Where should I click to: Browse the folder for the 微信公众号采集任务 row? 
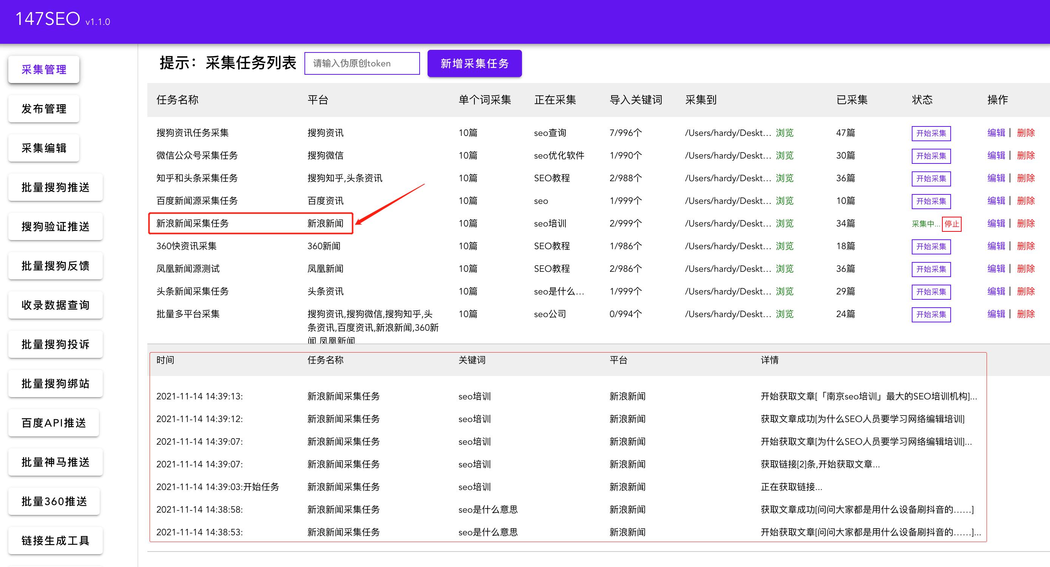coord(784,156)
